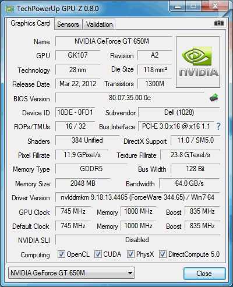
Task: Click the Name field NVIDIA GeForce GT 650M
Action: (x=114, y=41)
